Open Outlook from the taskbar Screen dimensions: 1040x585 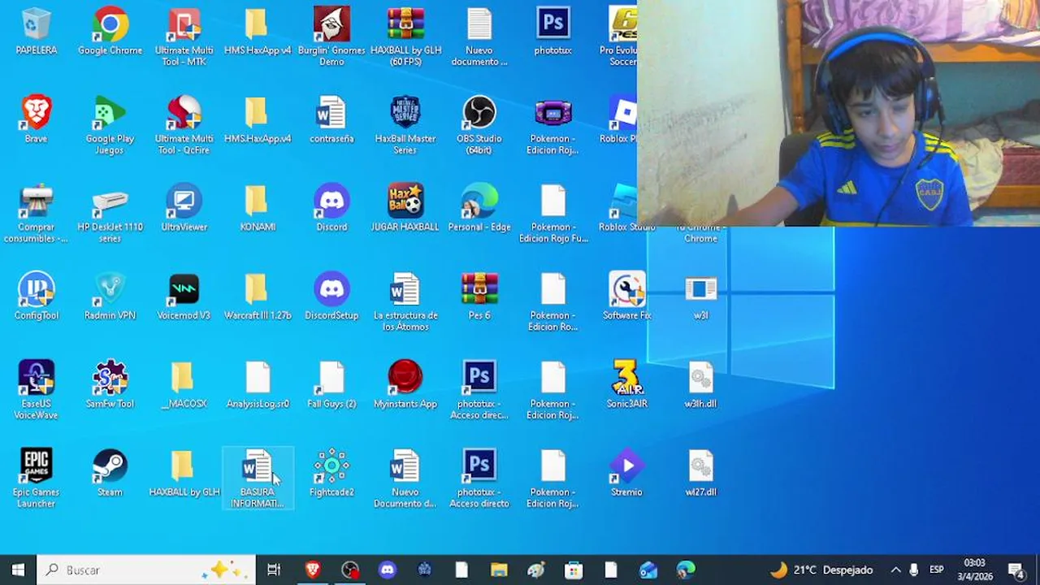click(648, 570)
